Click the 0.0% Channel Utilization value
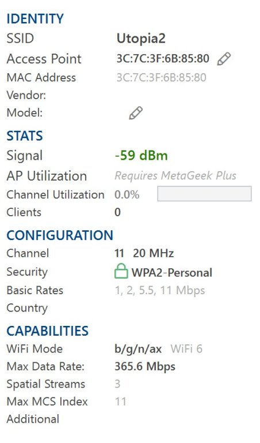The height and width of the screenshot is (443, 260). coord(127,194)
